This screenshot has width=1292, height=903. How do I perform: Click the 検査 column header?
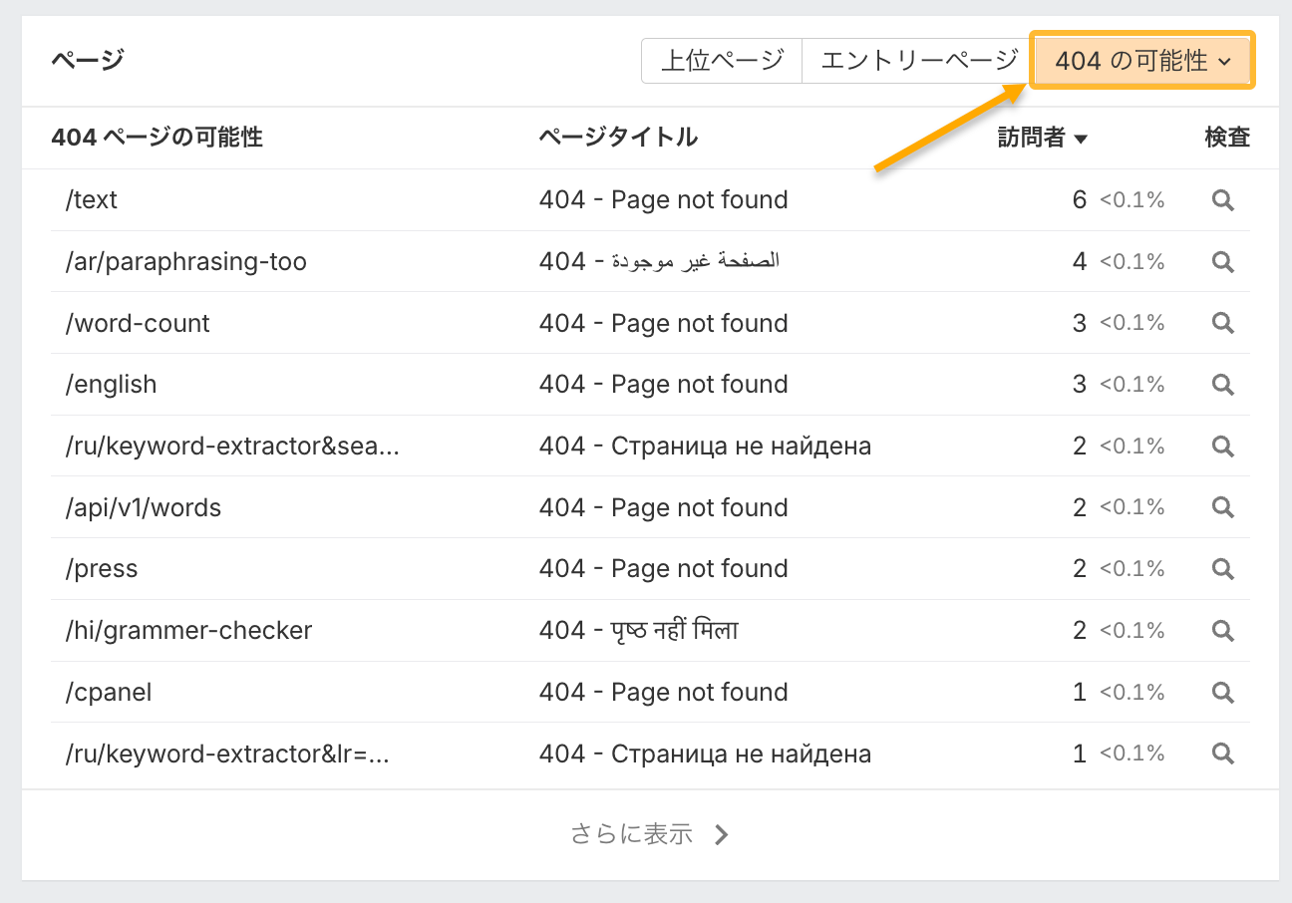(x=1226, y=138)
